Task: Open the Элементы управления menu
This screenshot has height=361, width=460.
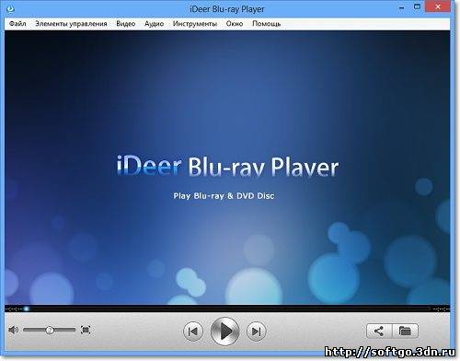Action: tap(71, 24)
